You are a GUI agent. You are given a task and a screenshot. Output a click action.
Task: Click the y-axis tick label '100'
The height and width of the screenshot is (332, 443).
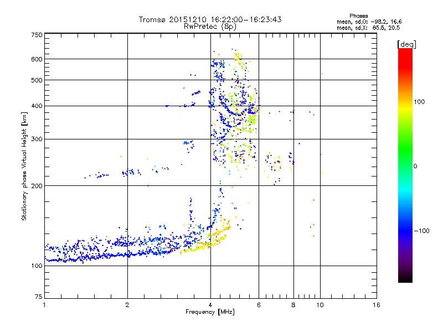click(37, 266)
